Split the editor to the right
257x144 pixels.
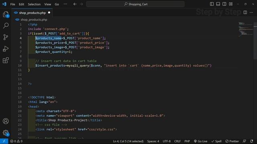click(245, 12)
